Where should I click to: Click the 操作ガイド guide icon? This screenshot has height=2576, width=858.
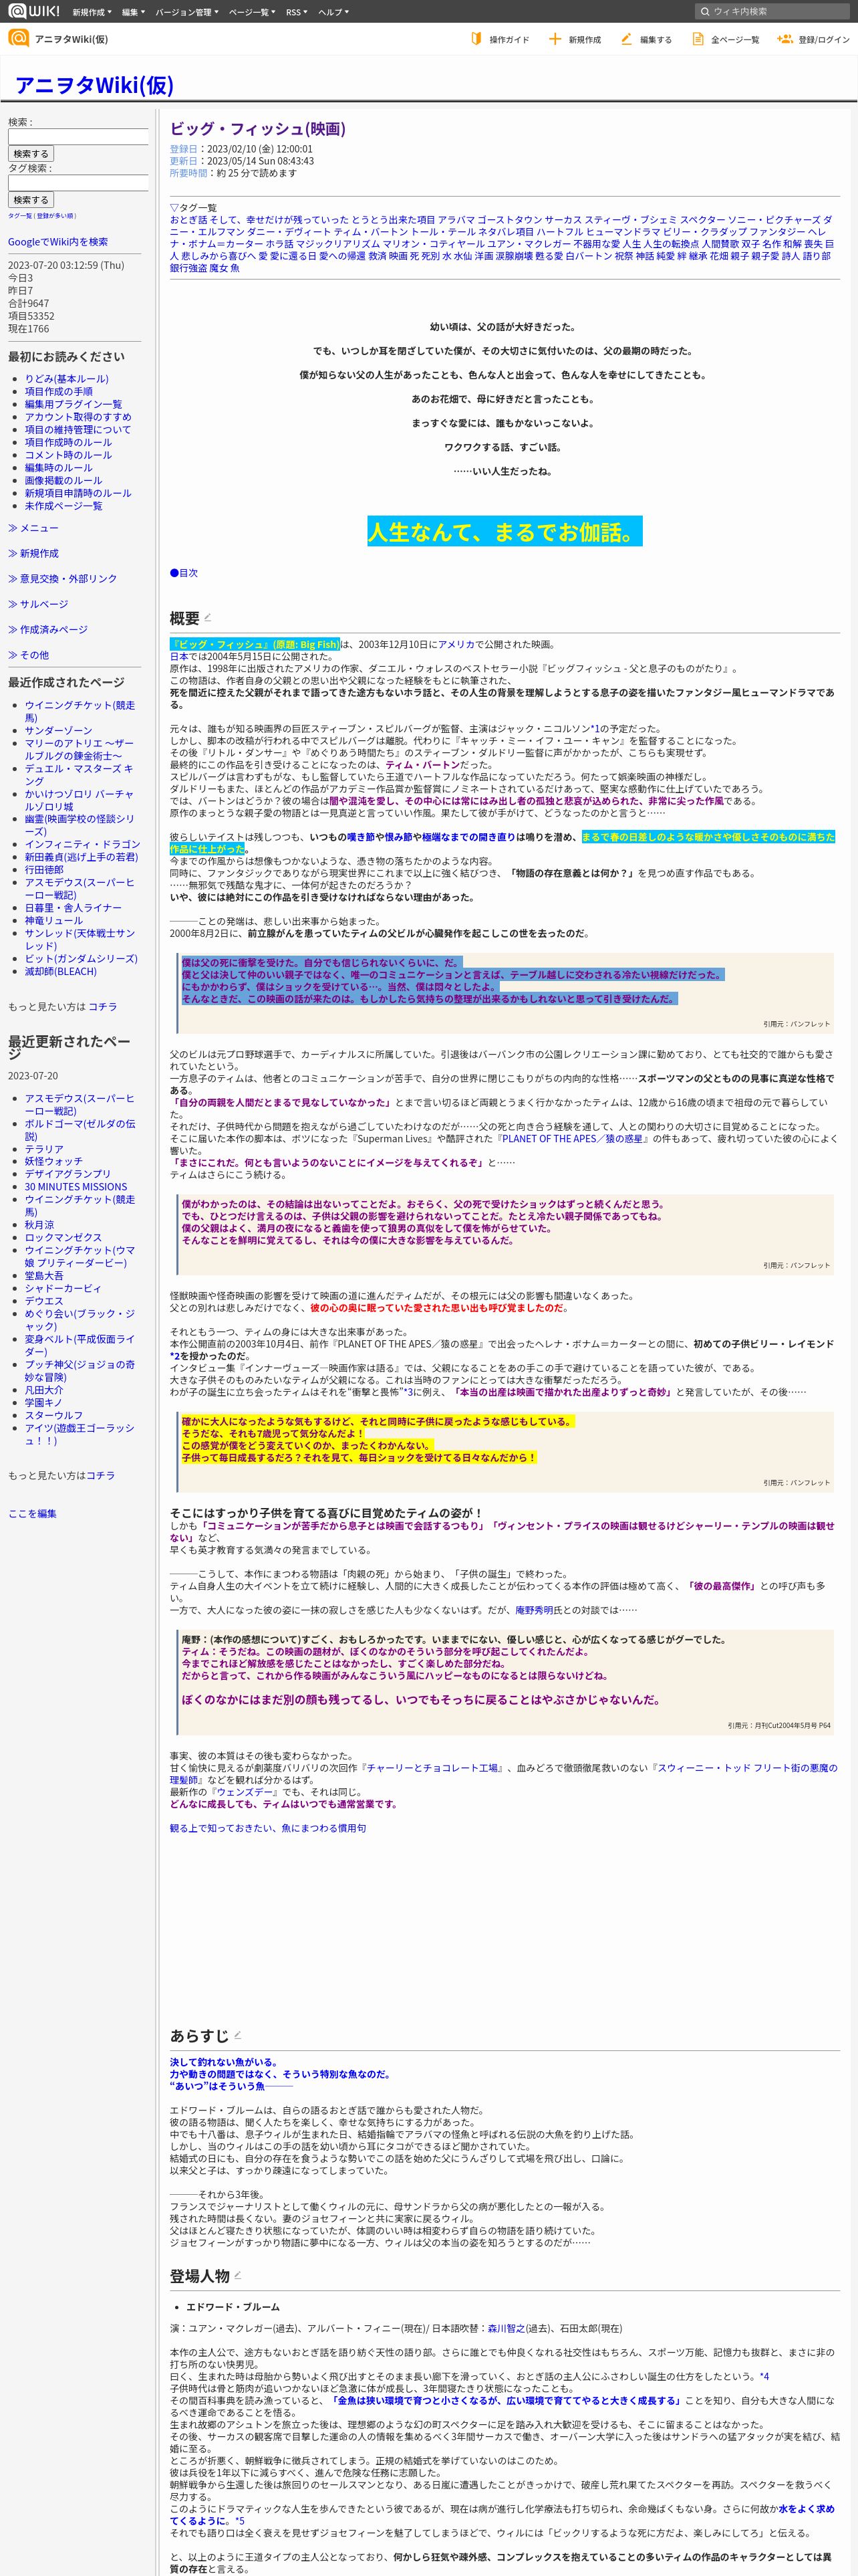coord(476,39)
